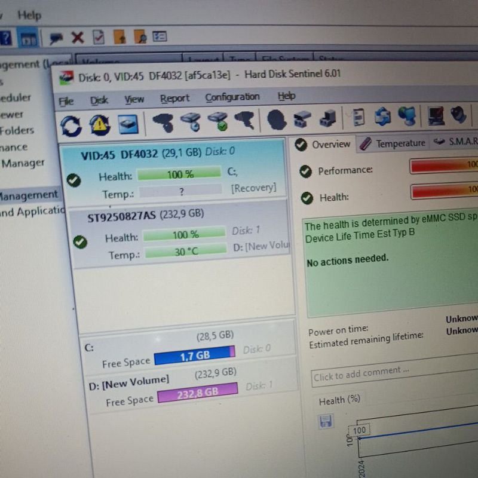The height and width of the screenshot is (478, 478).
Task: Switch to the Overview tab
Action: pyautogui.click(x=323, y=144)
